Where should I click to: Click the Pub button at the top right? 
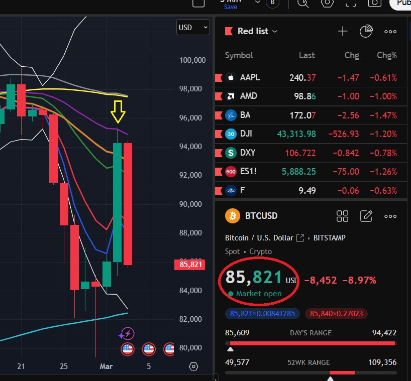point(400,4)
